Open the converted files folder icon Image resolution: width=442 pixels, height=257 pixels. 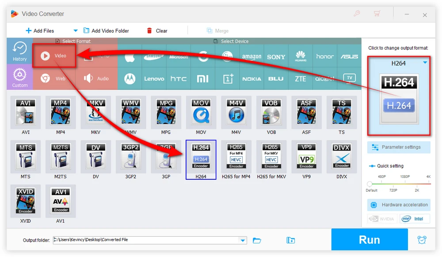pos(290,240)
